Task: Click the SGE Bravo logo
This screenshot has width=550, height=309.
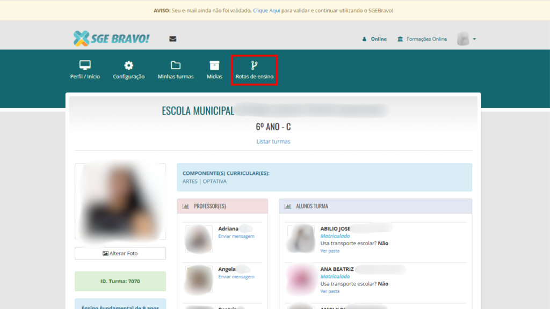Action: click(112, 39)
